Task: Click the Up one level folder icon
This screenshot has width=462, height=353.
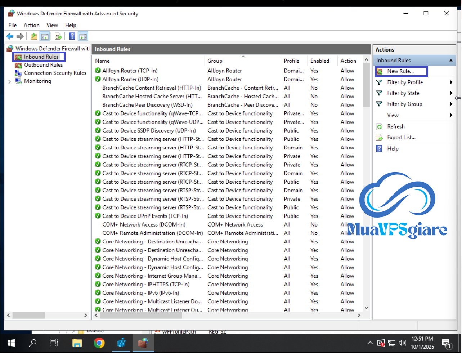Action: click(34, 36)
